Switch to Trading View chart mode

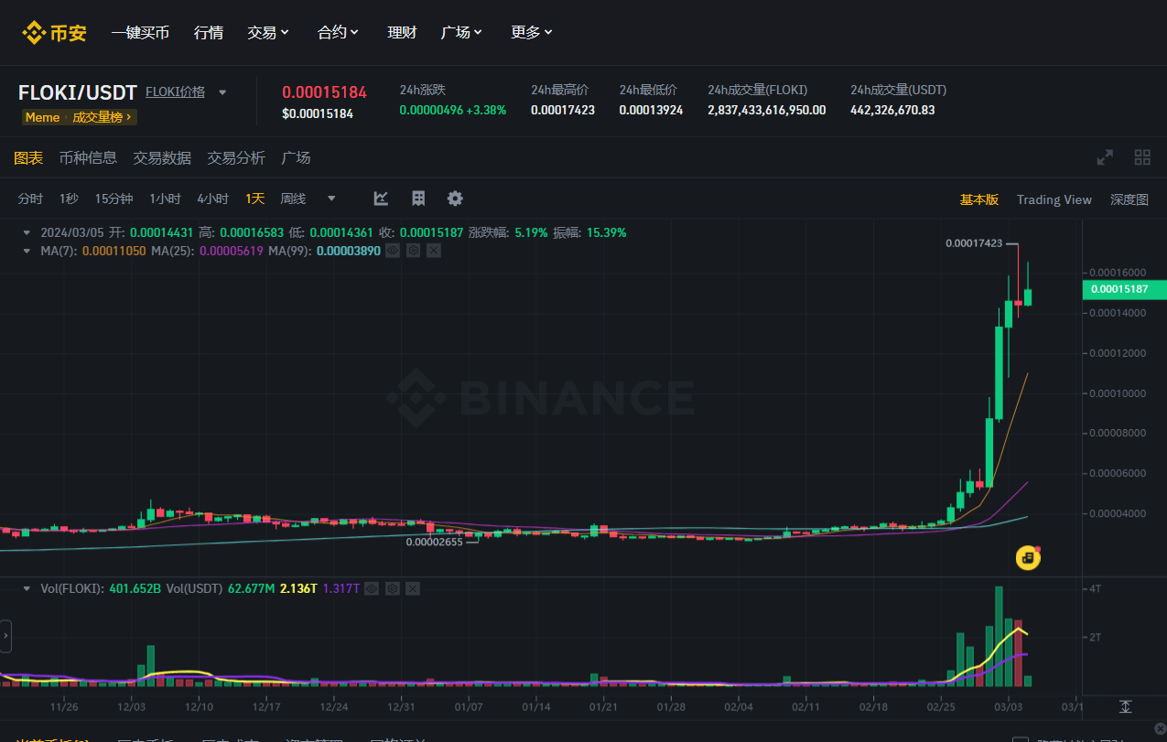click(x=1054, y=199)
